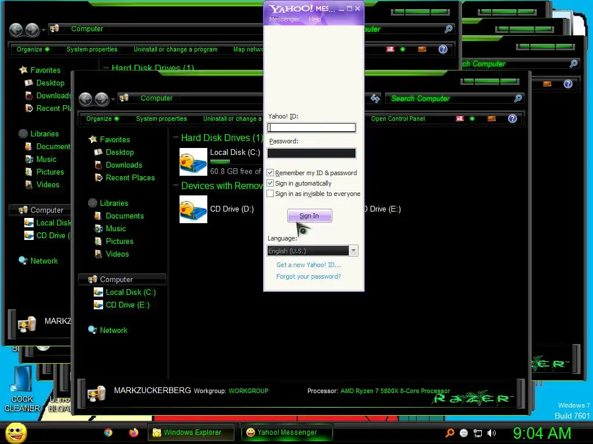Toggle preview pane icon in rear Explorer toolbar
The height and width of the screenshot is (444, 593).
click(422, 49)
